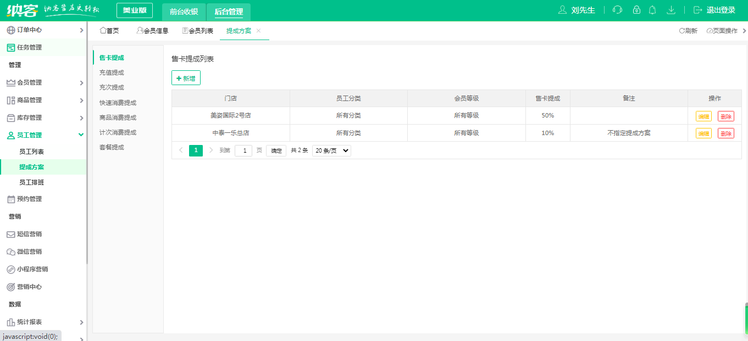Click 编辑 to edit 美姿国际2号店 row

pos(702,116)
